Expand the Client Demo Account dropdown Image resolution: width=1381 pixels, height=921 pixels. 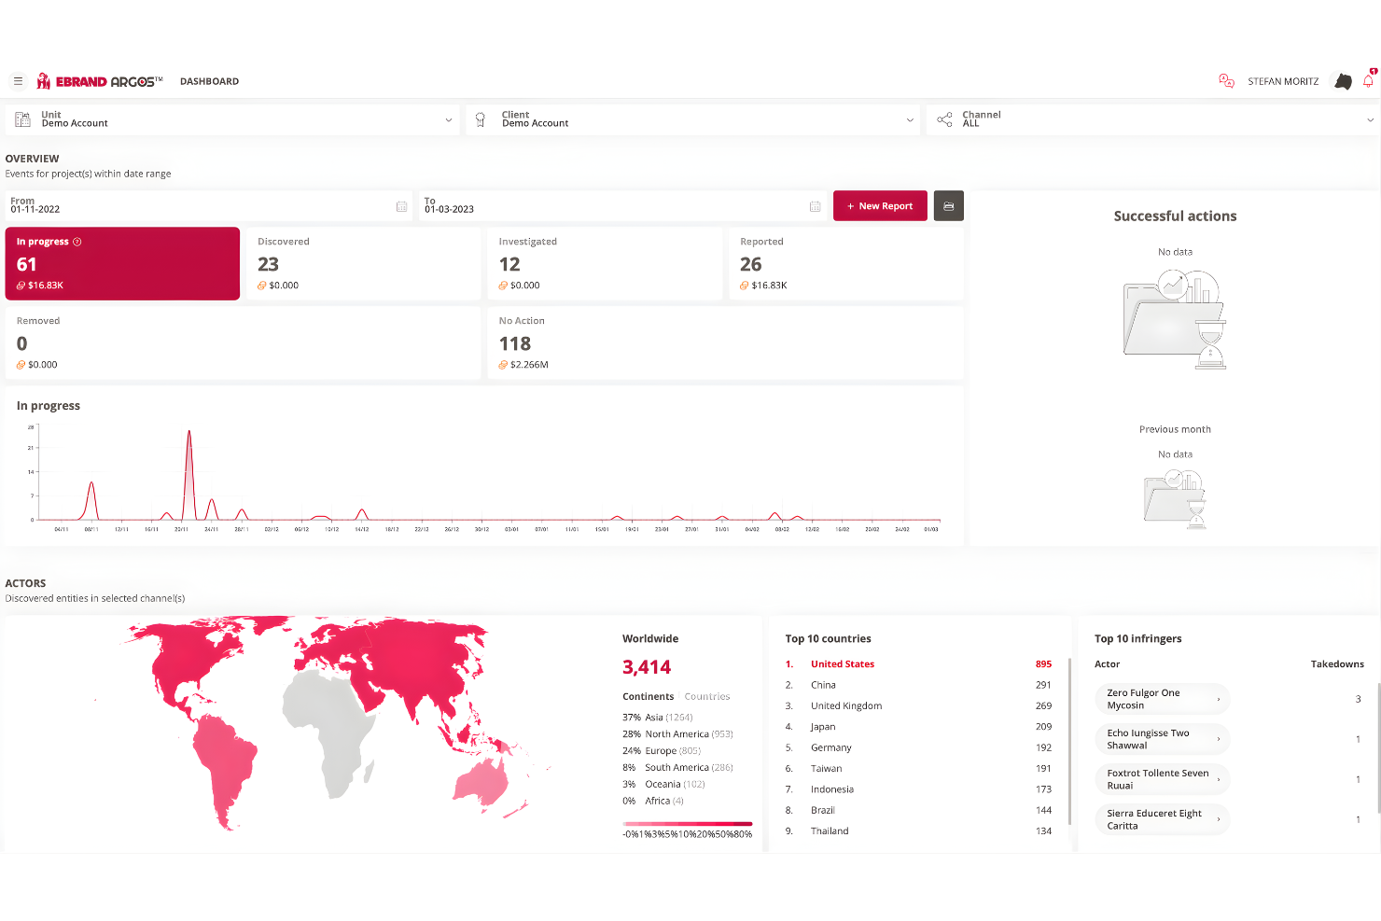point(910,119)
